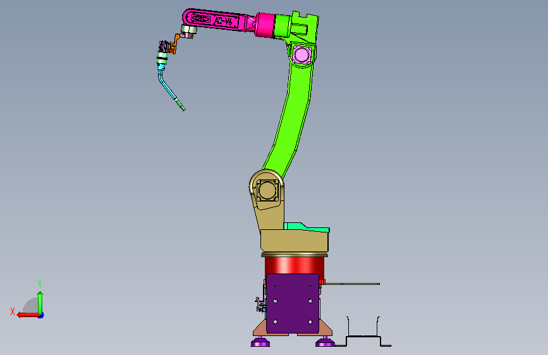The height and width of the screenshot is (355, 548).
Task: Select the purple mounting plate of the pedestal
Action: [x=293, y=303]
